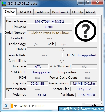105x112 pixels.
Task: Open the drive selector dropdown arrow
Action: 80,106
